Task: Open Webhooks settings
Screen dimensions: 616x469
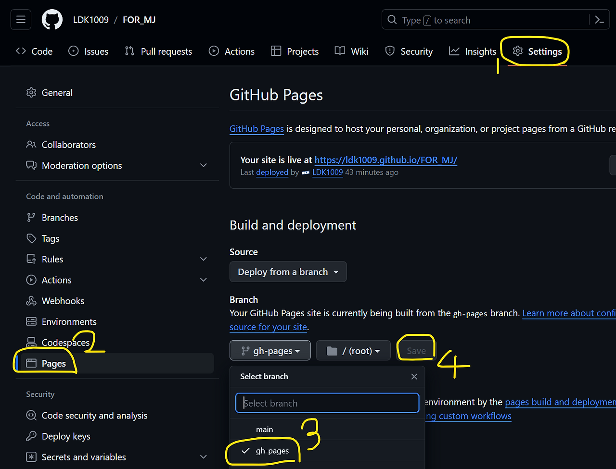Action: [x=62, y=300]
